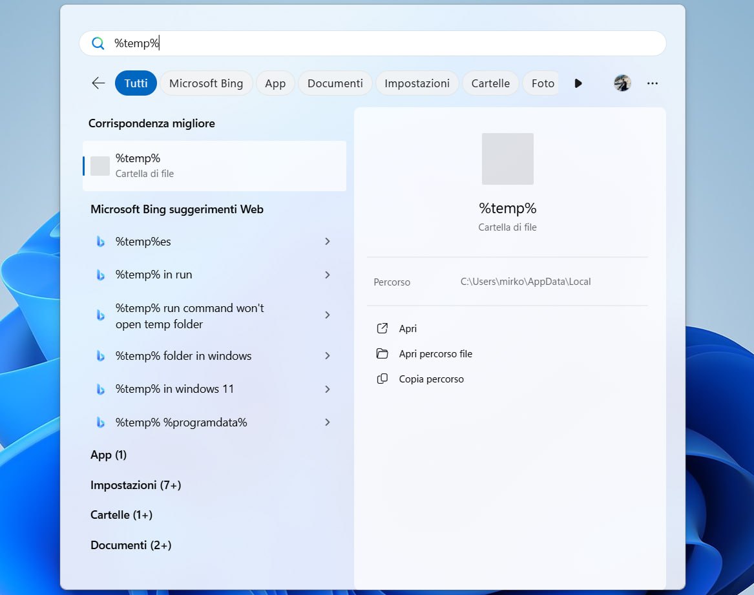Open the user profile avatar

[622, 83]
